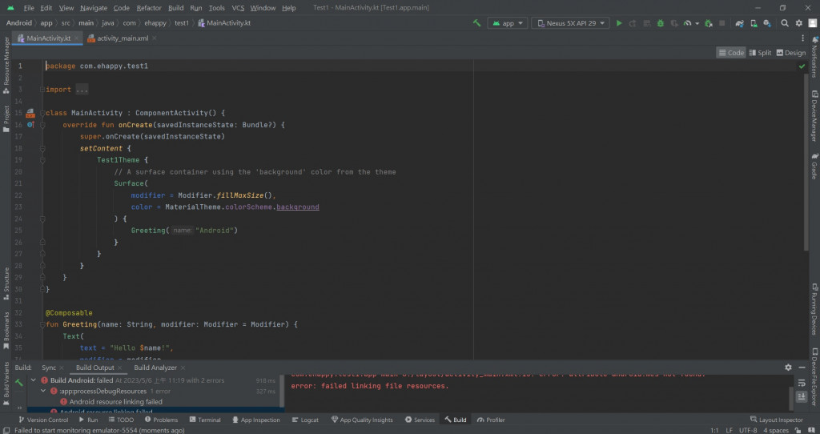Run the app with green play button
The width and height of the screenshot is (820, 434).
[619, 23]
